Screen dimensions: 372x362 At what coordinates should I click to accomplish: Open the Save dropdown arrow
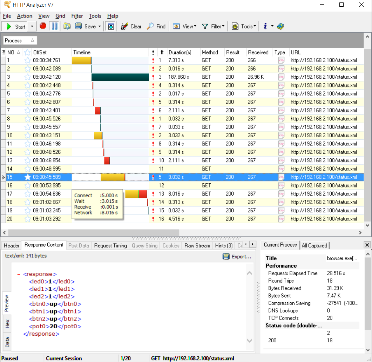click(x=100, y=26)
